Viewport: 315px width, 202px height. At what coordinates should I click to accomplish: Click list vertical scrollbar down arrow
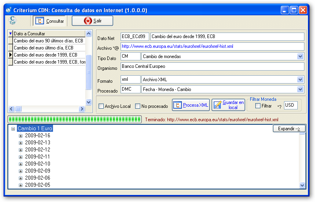pyautogui.click(x=89, y=102)
